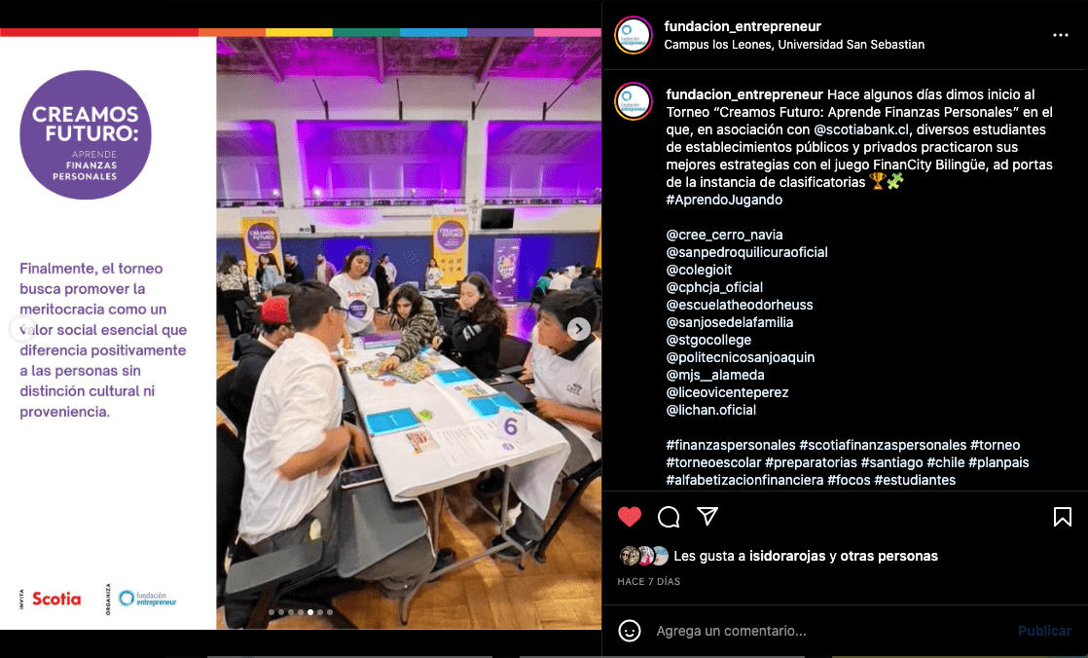The height and width of the screenshot is (658, 1088).
Task: Open the Campus los Leones location link
Action: pyautogui.click(x=794, y=45)
